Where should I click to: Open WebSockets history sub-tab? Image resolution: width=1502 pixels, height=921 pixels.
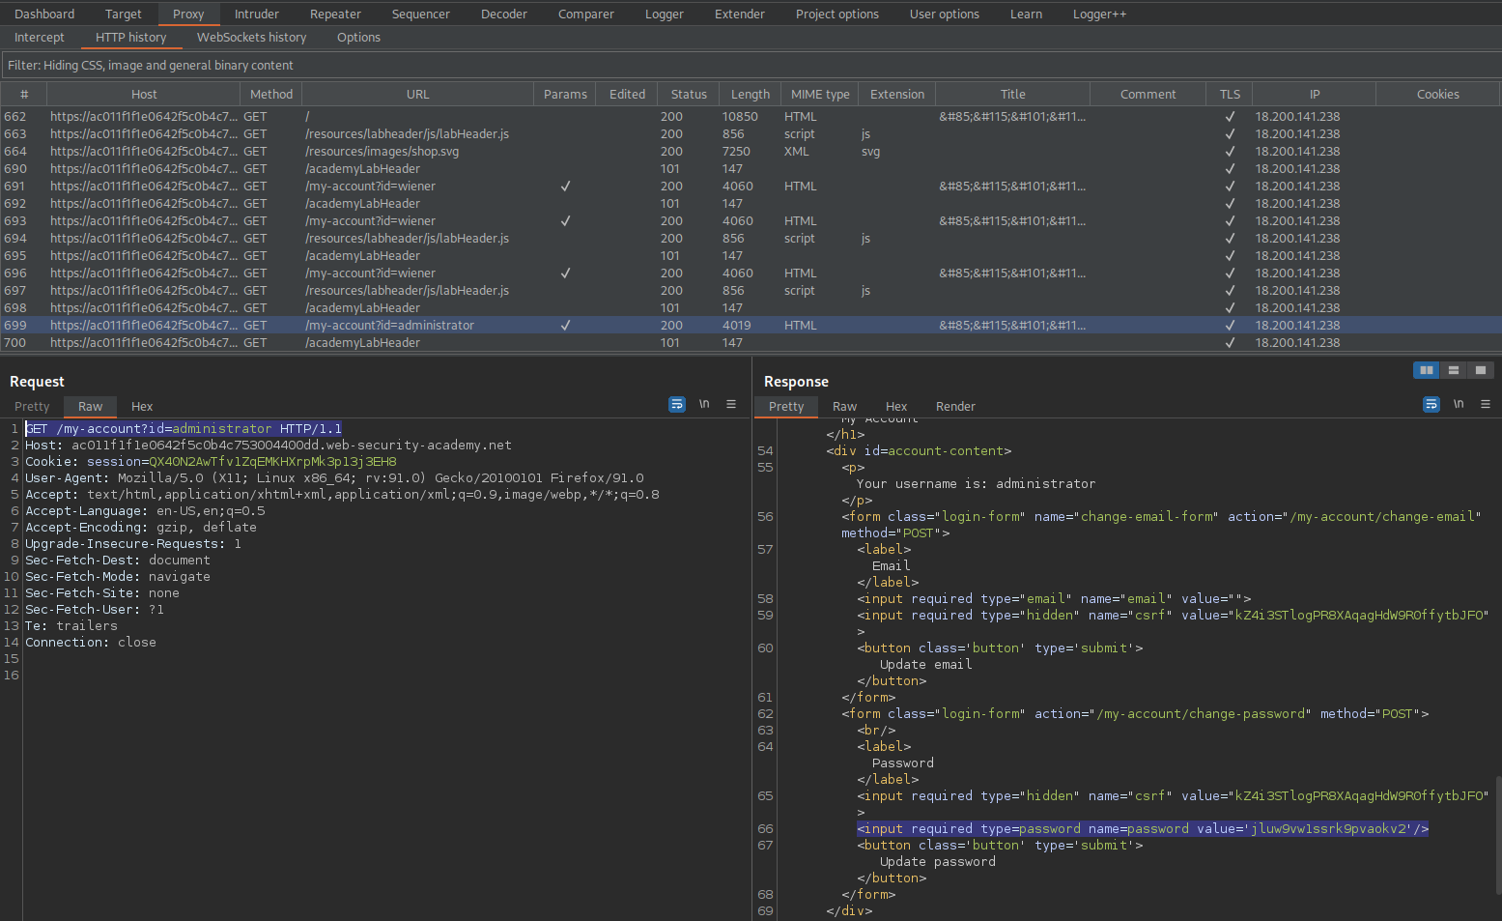point(251,37)
